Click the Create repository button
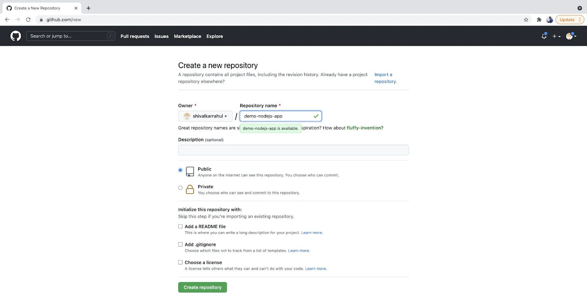587x296 pixels. (x=203, y=287)
